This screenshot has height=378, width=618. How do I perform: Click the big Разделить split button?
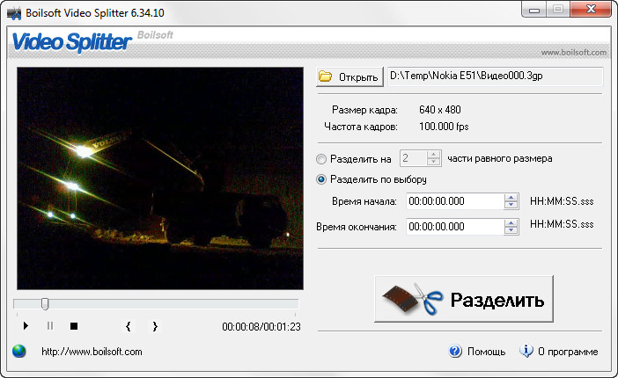pos(464,299)
